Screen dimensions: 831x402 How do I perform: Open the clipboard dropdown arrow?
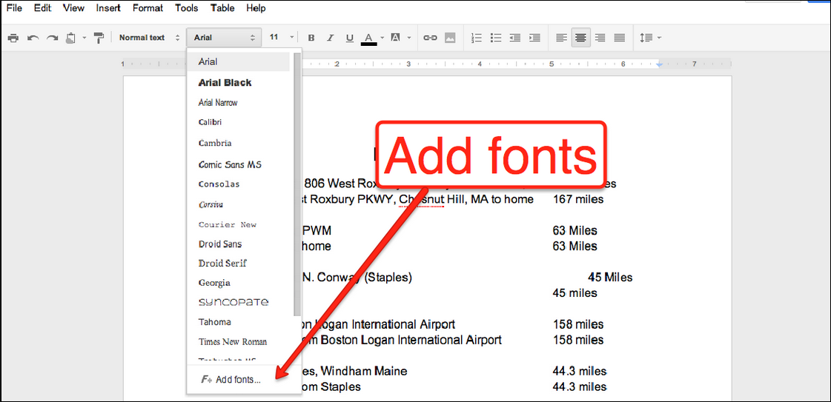85,38
